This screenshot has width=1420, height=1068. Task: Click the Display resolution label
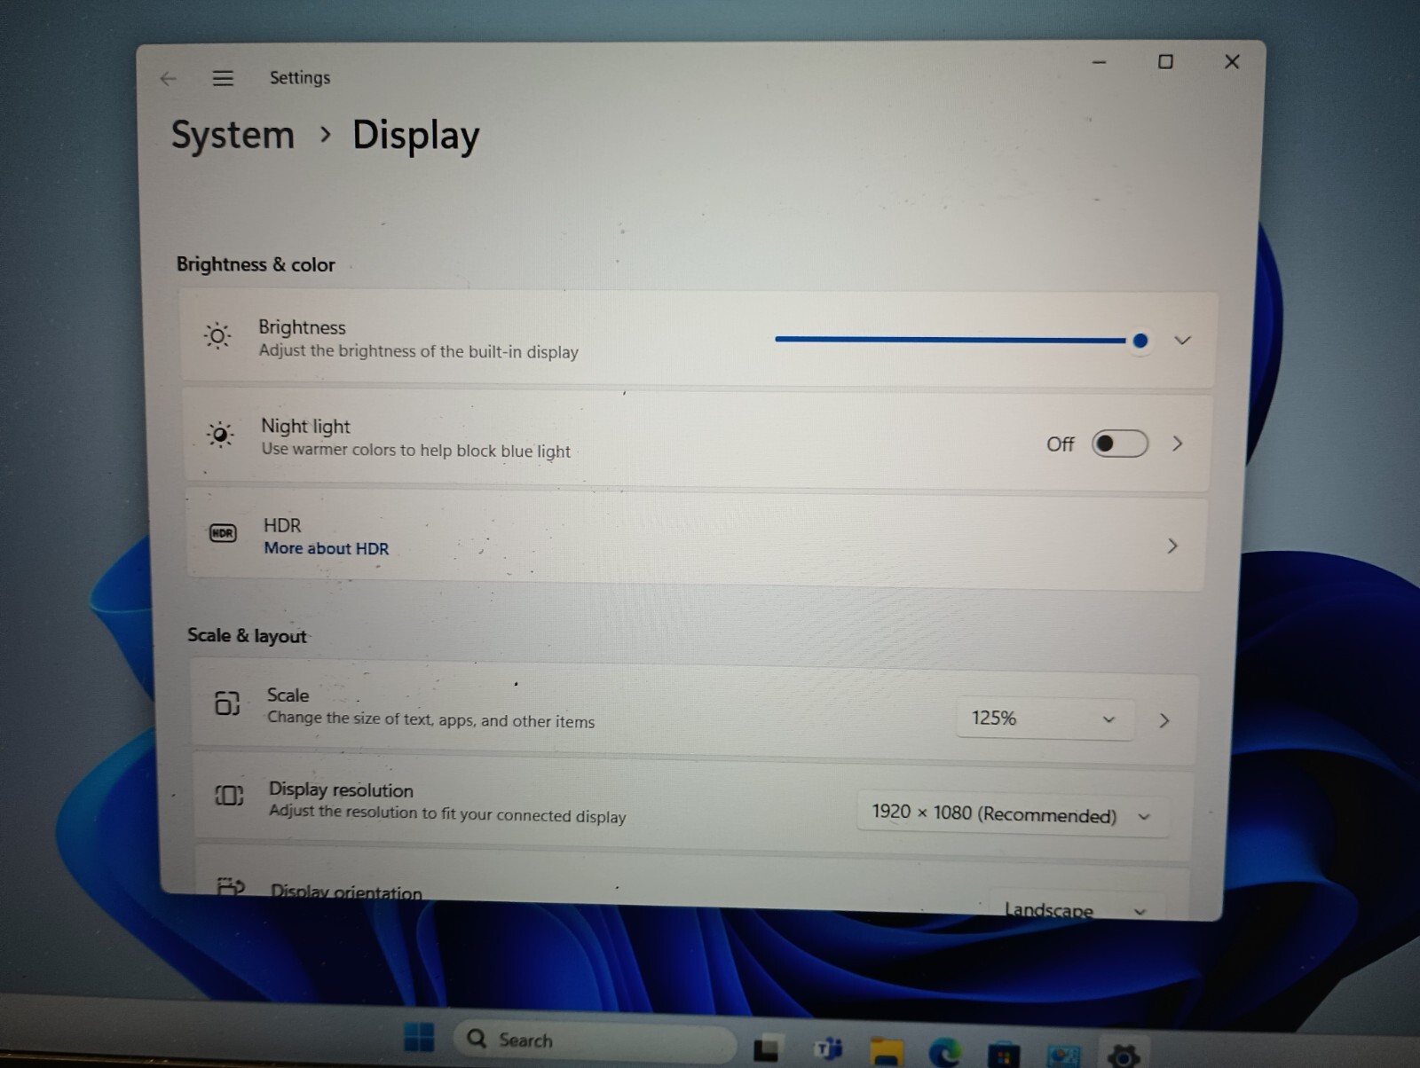(341, 789)
